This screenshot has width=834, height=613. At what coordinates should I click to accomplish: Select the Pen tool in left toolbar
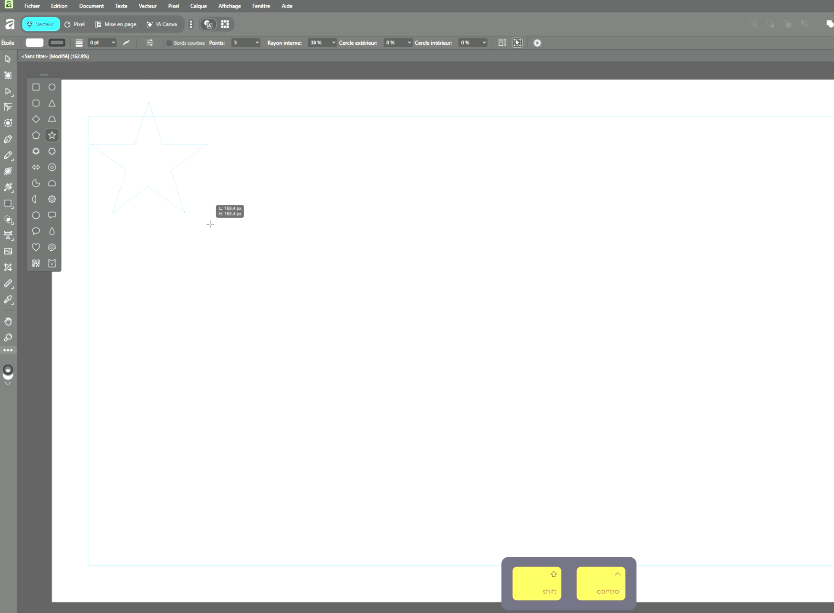[x=8, y=139]
